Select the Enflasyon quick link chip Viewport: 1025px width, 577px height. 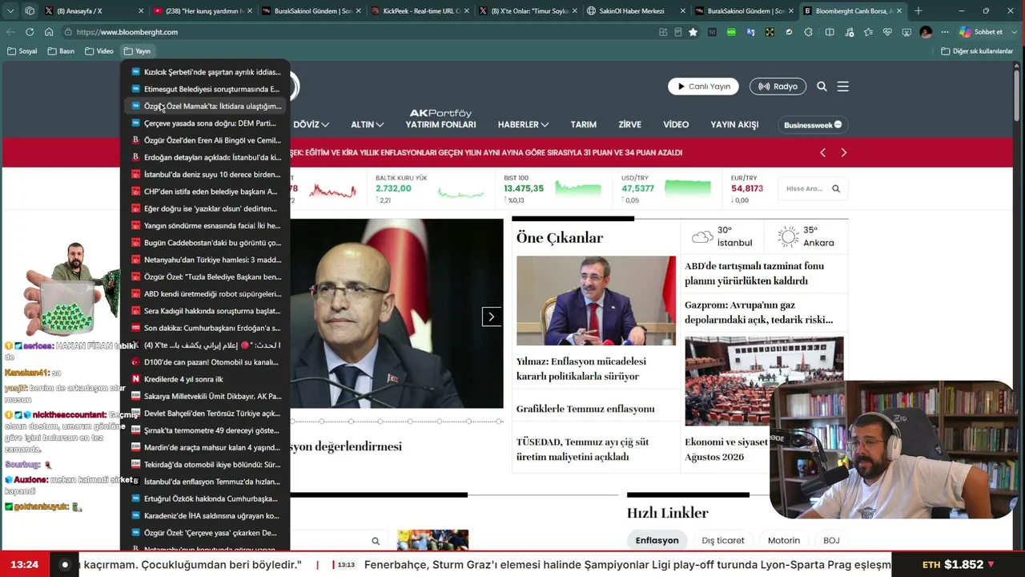tap(657, 540)
